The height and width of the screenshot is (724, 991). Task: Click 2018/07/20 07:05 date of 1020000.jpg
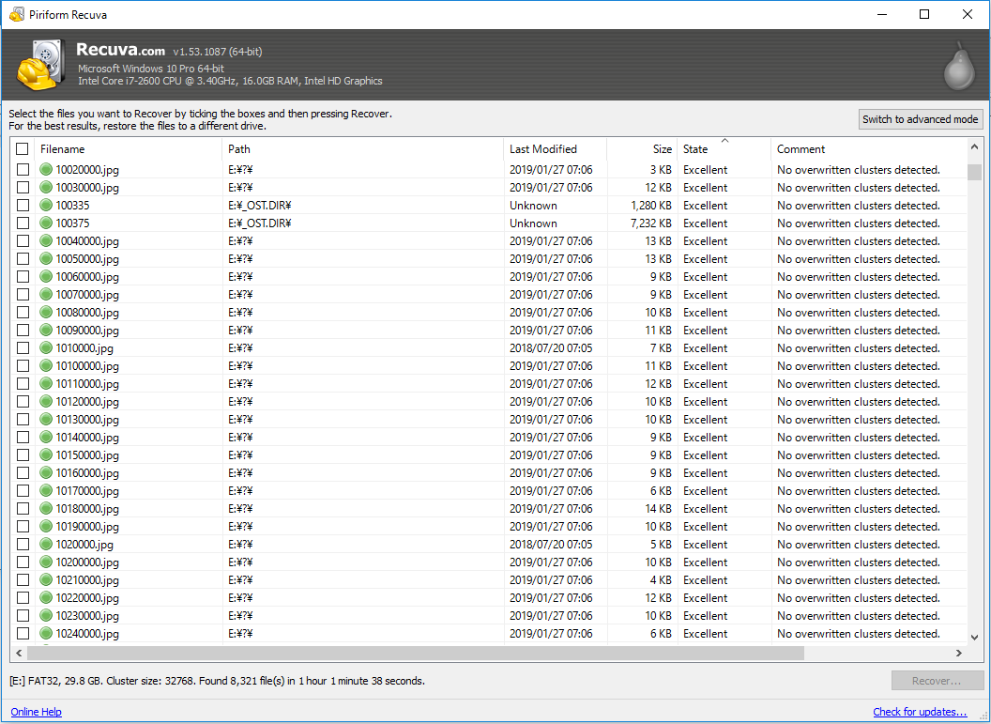[551, 545]
